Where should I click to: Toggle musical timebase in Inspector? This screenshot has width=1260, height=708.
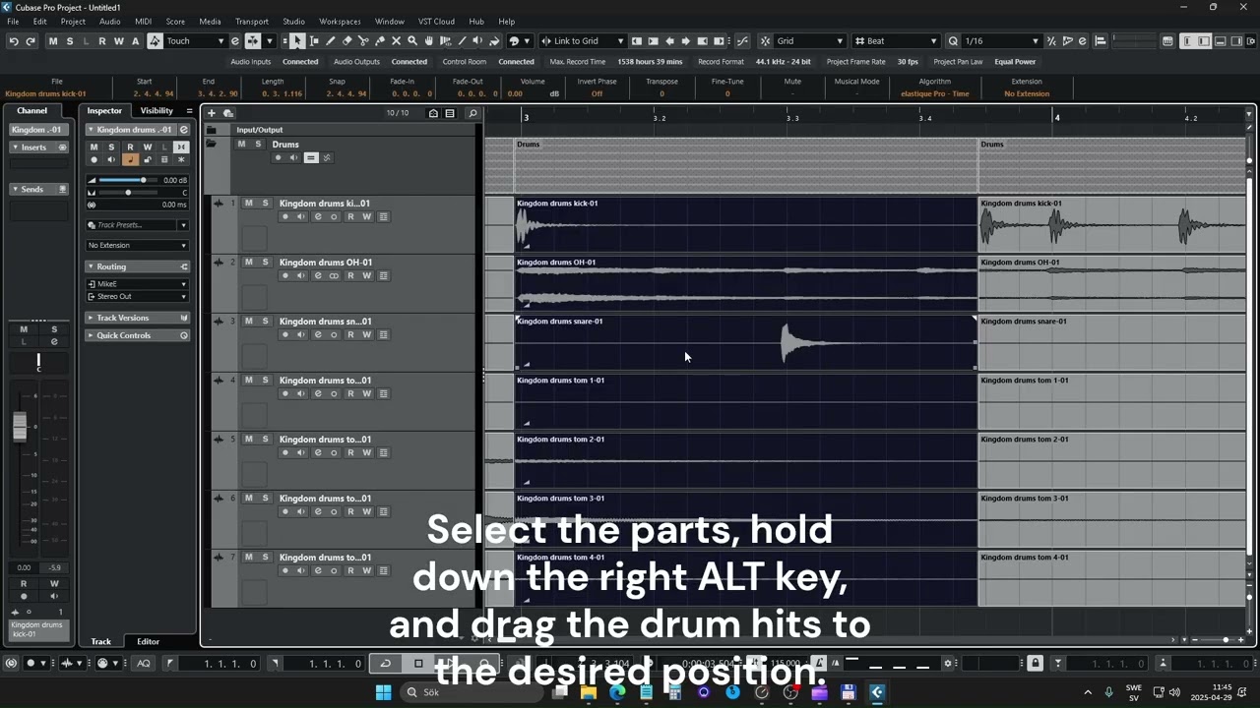130,159
